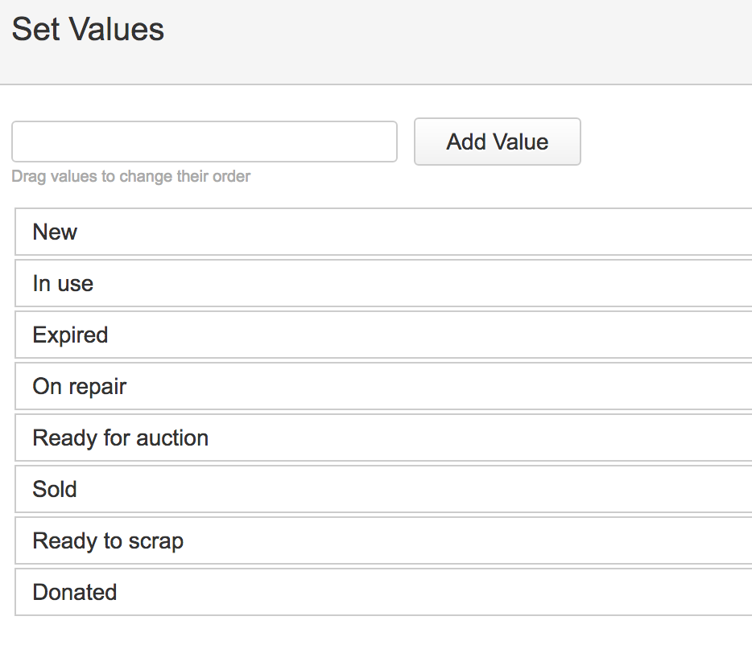Click the 'Donated' label text

pyautogui.click(x=75, y=592)
